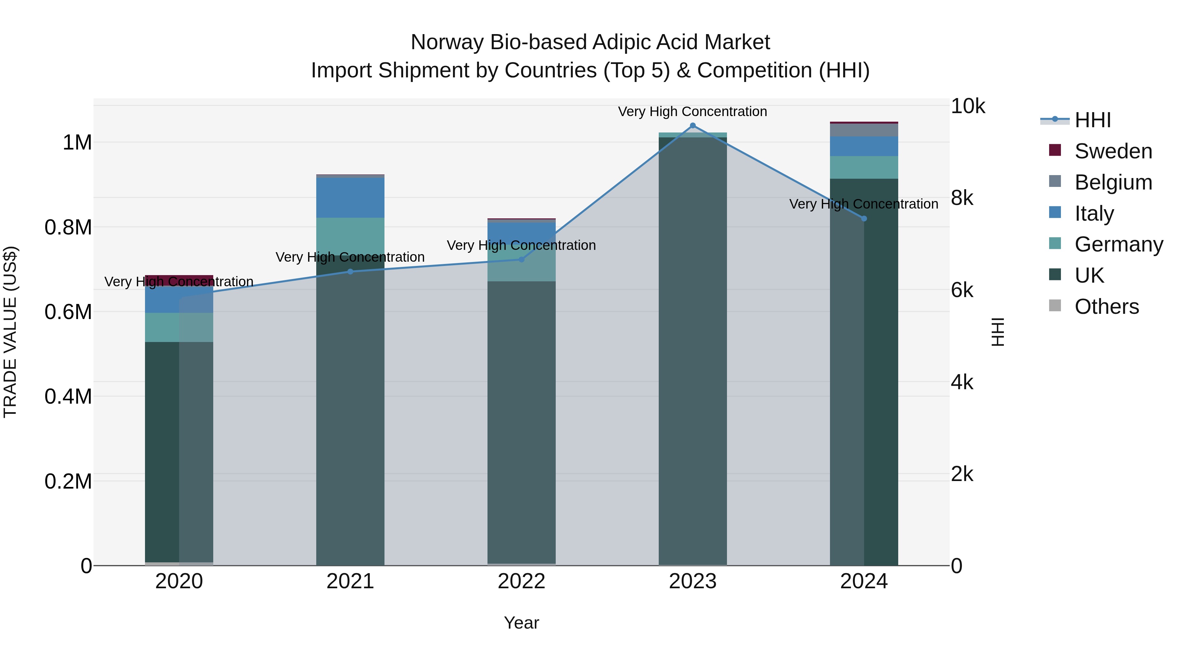The image size is (1181, 664).
Task: Click the 0.6M left axis tick label
Action: coord(68,312)
